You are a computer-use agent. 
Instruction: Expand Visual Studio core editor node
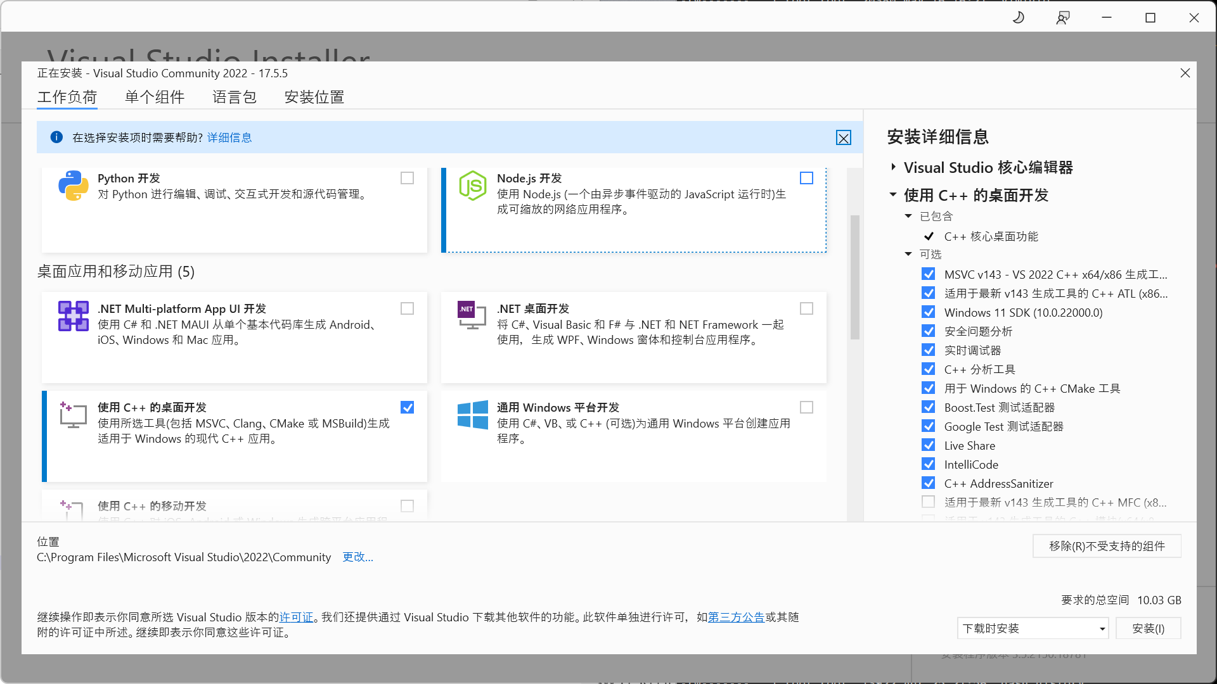pos(893,167)
